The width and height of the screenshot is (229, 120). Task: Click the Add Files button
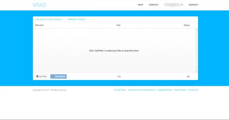coord(42,76)
